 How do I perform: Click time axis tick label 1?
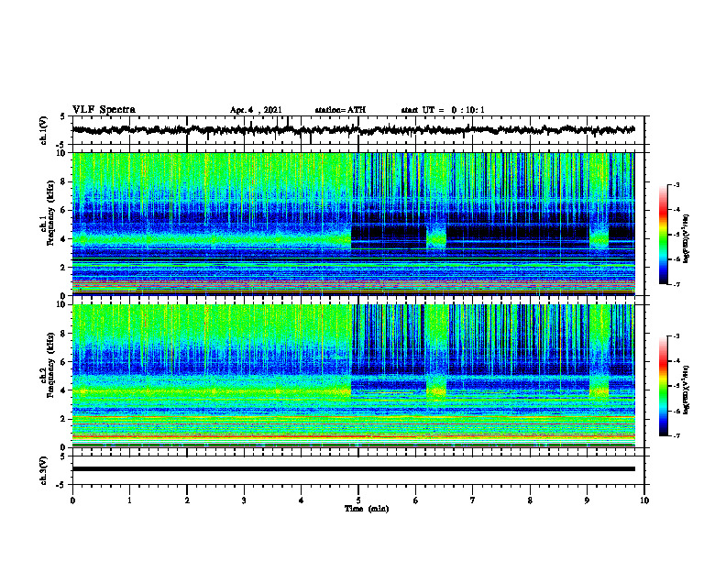[129, 500]
